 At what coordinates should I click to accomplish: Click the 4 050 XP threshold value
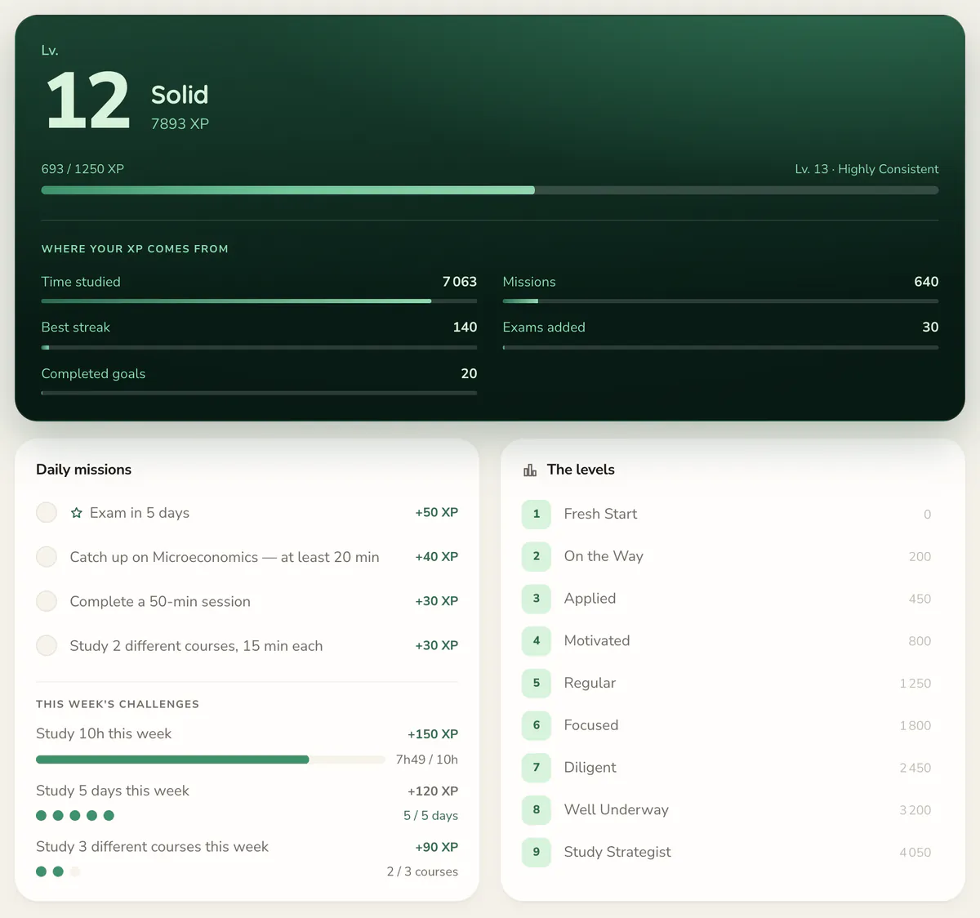pos(915,853)
